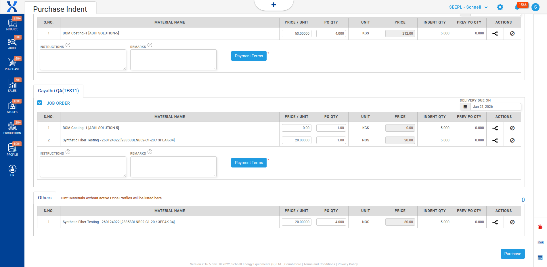This screenshot has width=547, height=267.
Task: Click the Remarks text area under Gayathri QA(TEST1)
Action: pos(173,166)
